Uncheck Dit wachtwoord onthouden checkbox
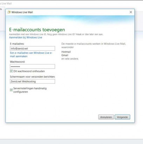Image resolution: width=143 pixels, height=144 pixels. (x=11, y=71)
